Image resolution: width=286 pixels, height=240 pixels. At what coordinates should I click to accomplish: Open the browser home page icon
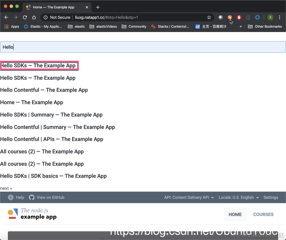34,17
